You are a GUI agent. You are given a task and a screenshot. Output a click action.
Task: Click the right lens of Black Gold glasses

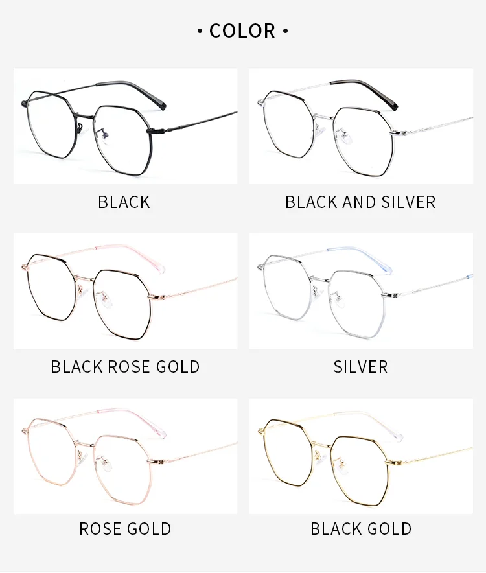362,471
